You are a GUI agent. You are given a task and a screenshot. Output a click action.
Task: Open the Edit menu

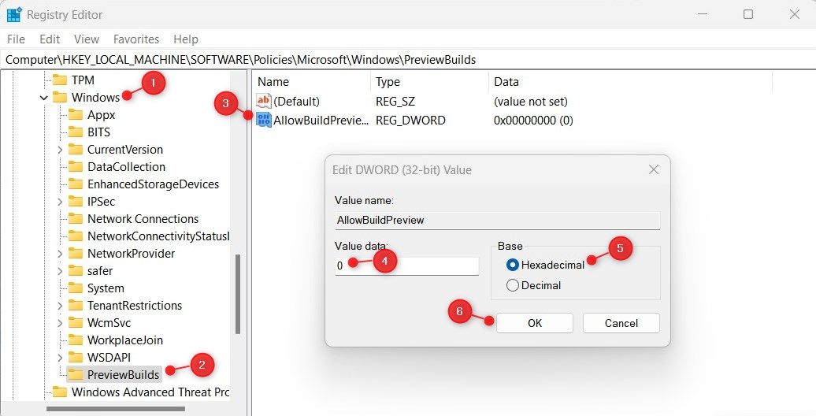(x=50, y=39)
